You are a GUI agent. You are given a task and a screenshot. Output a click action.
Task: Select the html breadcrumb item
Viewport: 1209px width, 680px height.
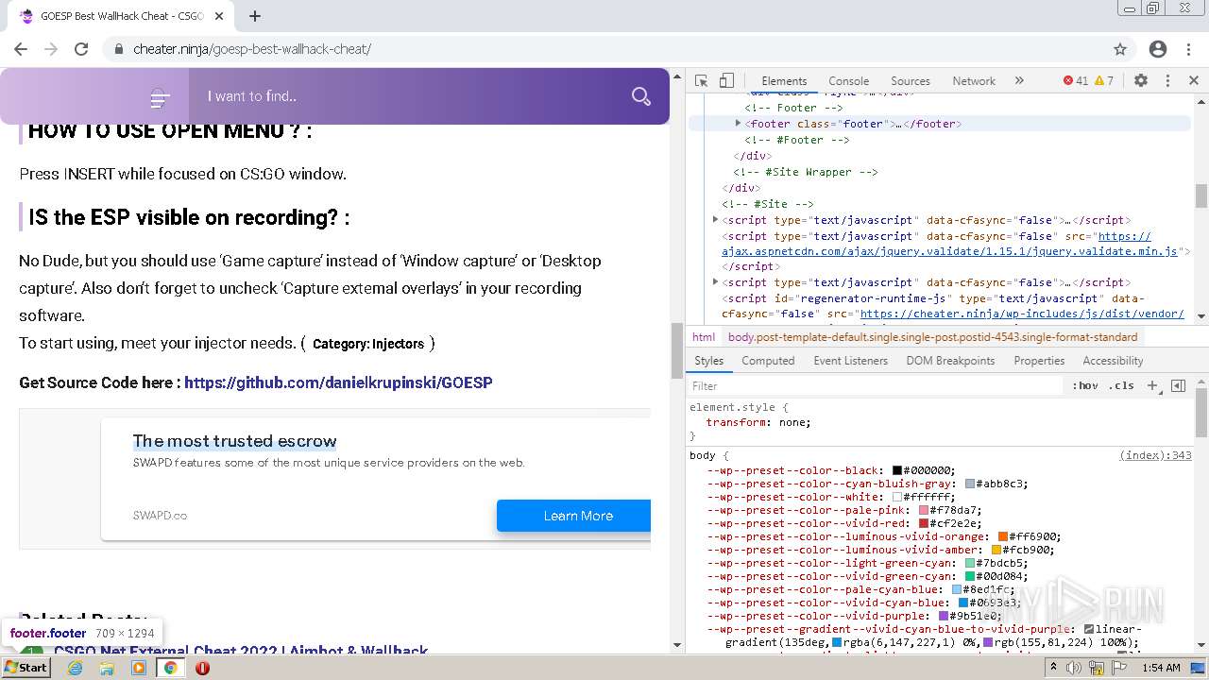pyautogui.click(x=704, y=337)
